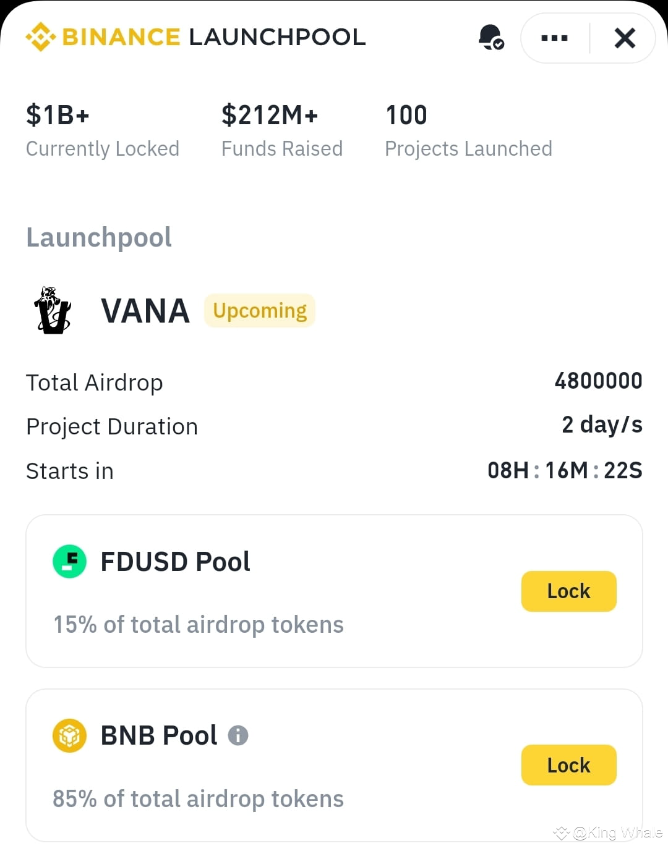Lock funds in the FDUSD Pool
This screenshot has width=668, height=846.
click(x=568, y=591)
